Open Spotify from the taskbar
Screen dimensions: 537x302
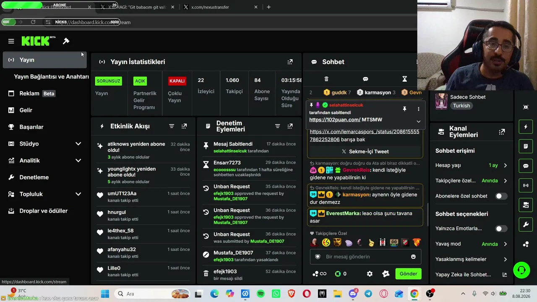pos(261,294)
